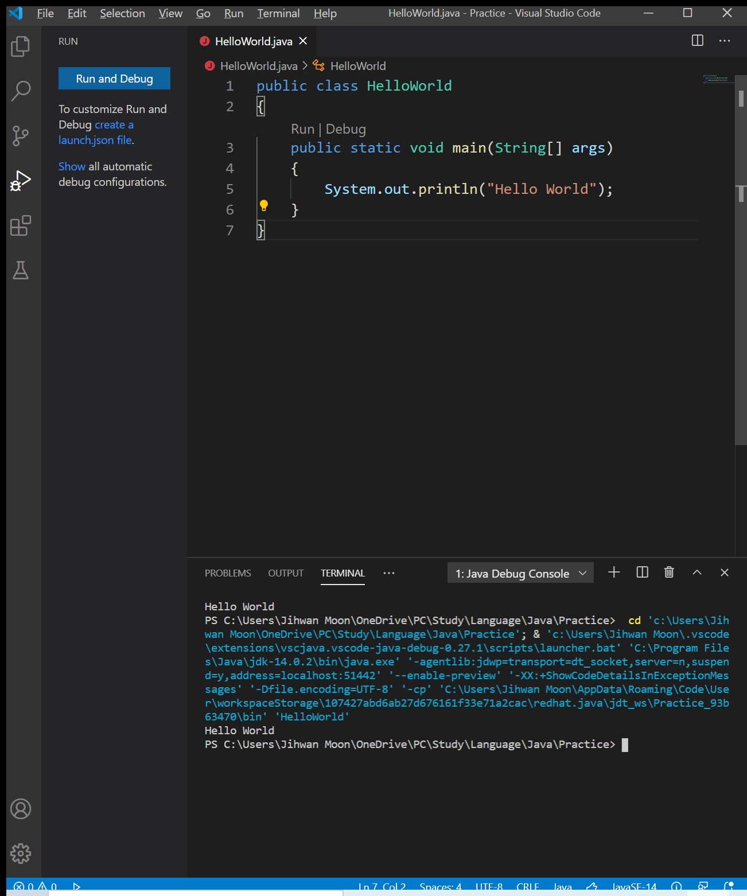Viewport: 747px width, 896px height.
Task: Split the editor using the split icon
Action: point(697,41)
